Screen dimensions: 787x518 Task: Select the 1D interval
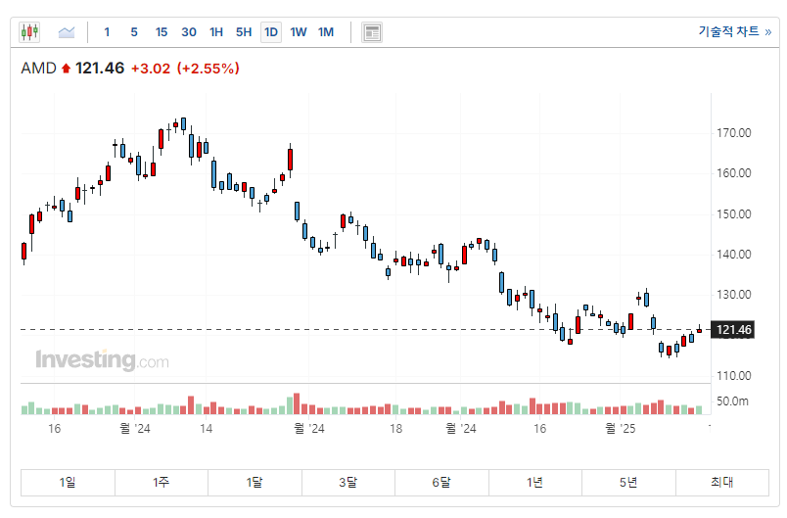(x=271, y=32)
